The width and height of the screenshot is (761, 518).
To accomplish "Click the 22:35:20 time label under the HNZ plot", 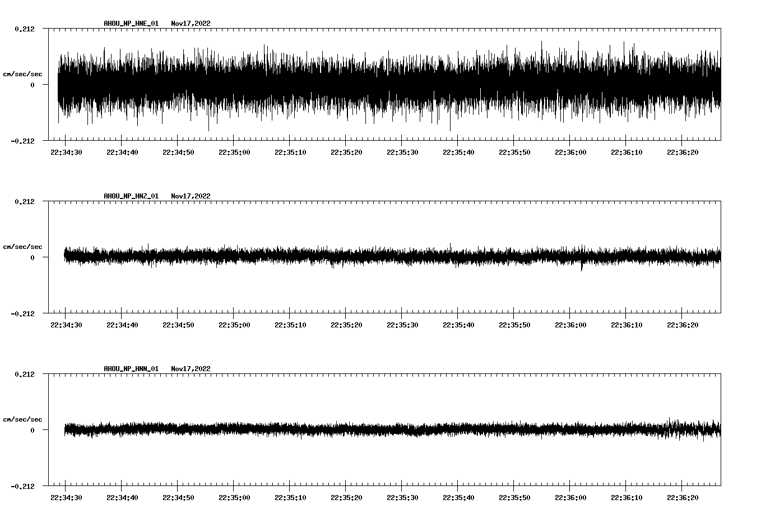I will 346,325.
